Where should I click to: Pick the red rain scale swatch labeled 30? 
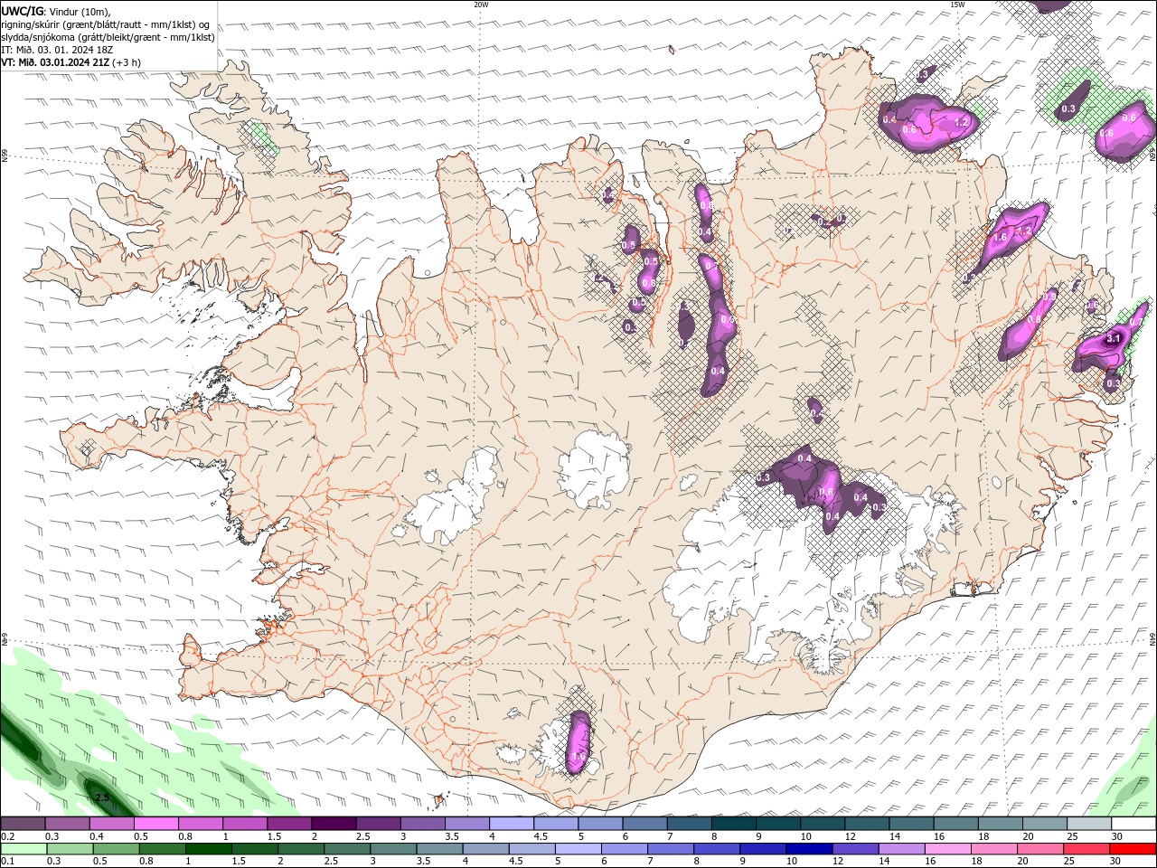(1133, 849)
